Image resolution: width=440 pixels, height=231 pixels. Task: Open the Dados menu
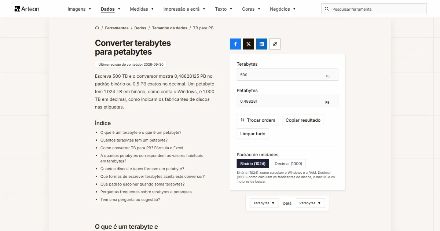point(111,9)
